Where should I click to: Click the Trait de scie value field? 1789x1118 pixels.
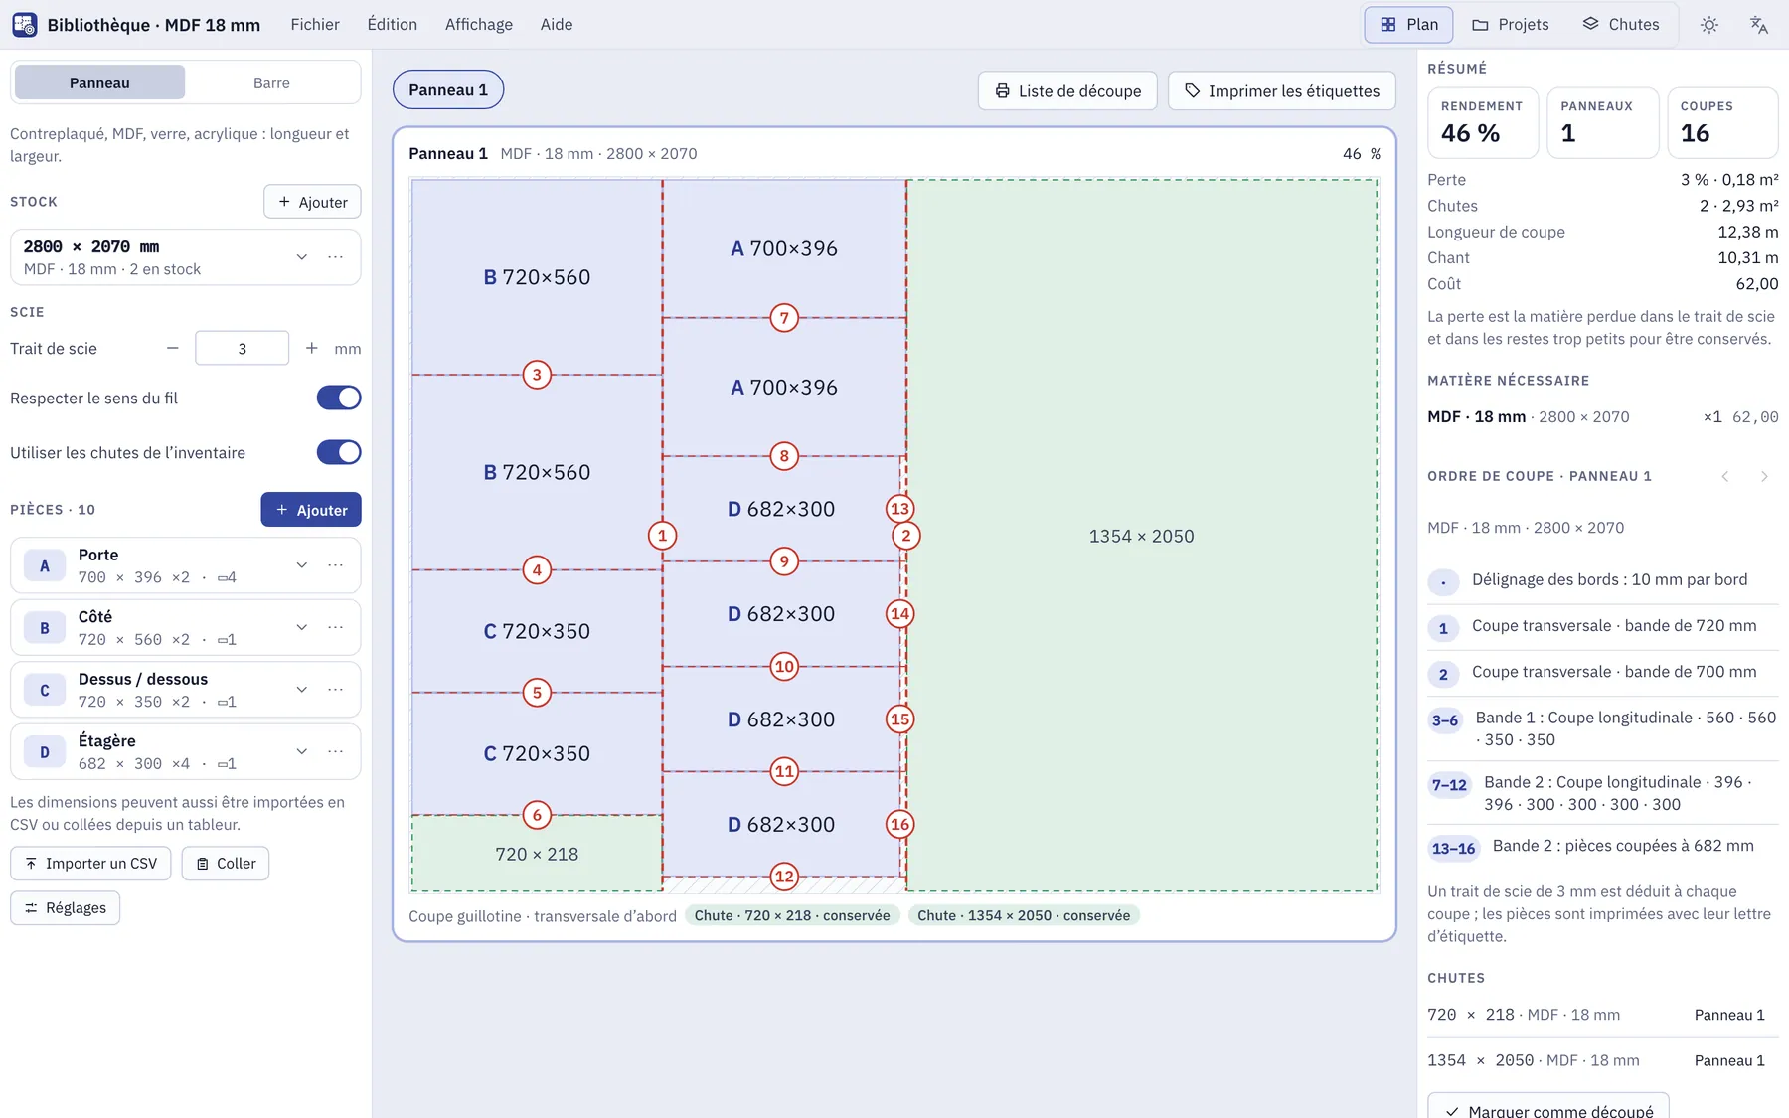[x=243, y=348]
